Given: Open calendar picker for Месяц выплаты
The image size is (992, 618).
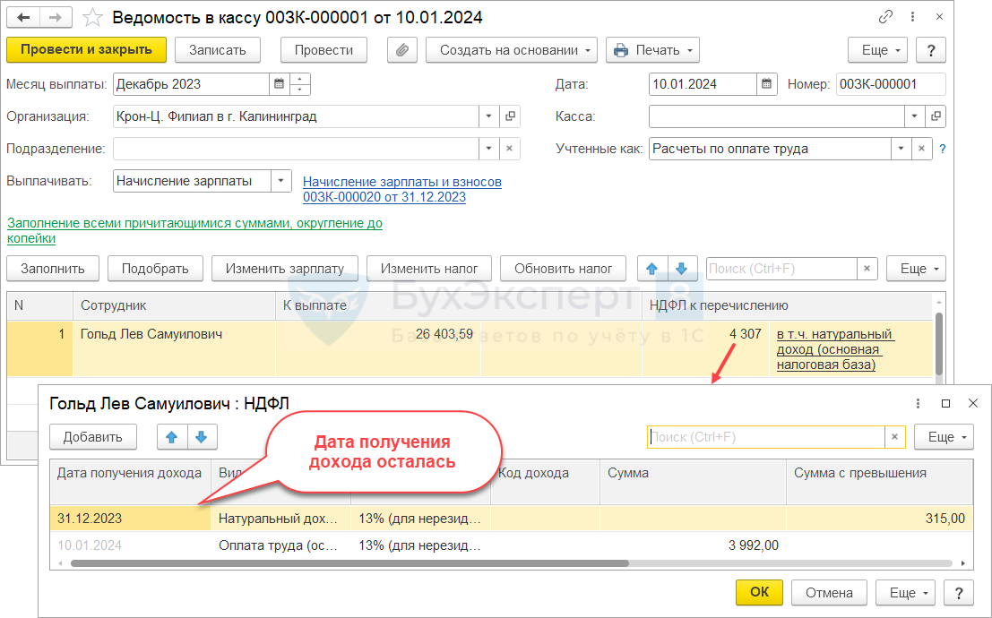Looking at the screenshot, I should pyautogui.click(x=280, y=84).
